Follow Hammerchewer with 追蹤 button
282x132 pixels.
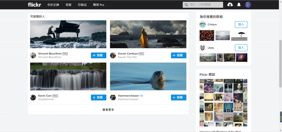click(178, 97)
